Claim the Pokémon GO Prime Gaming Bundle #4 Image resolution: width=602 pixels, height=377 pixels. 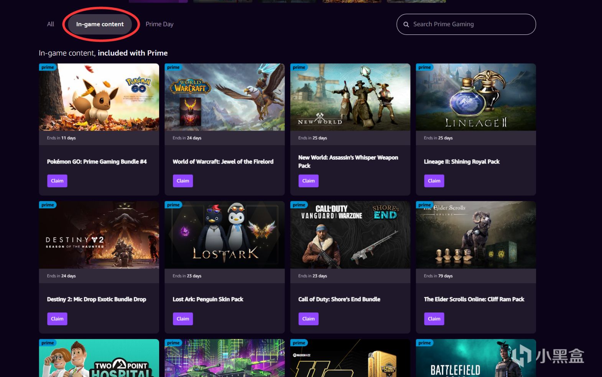(x=57, y=181)
